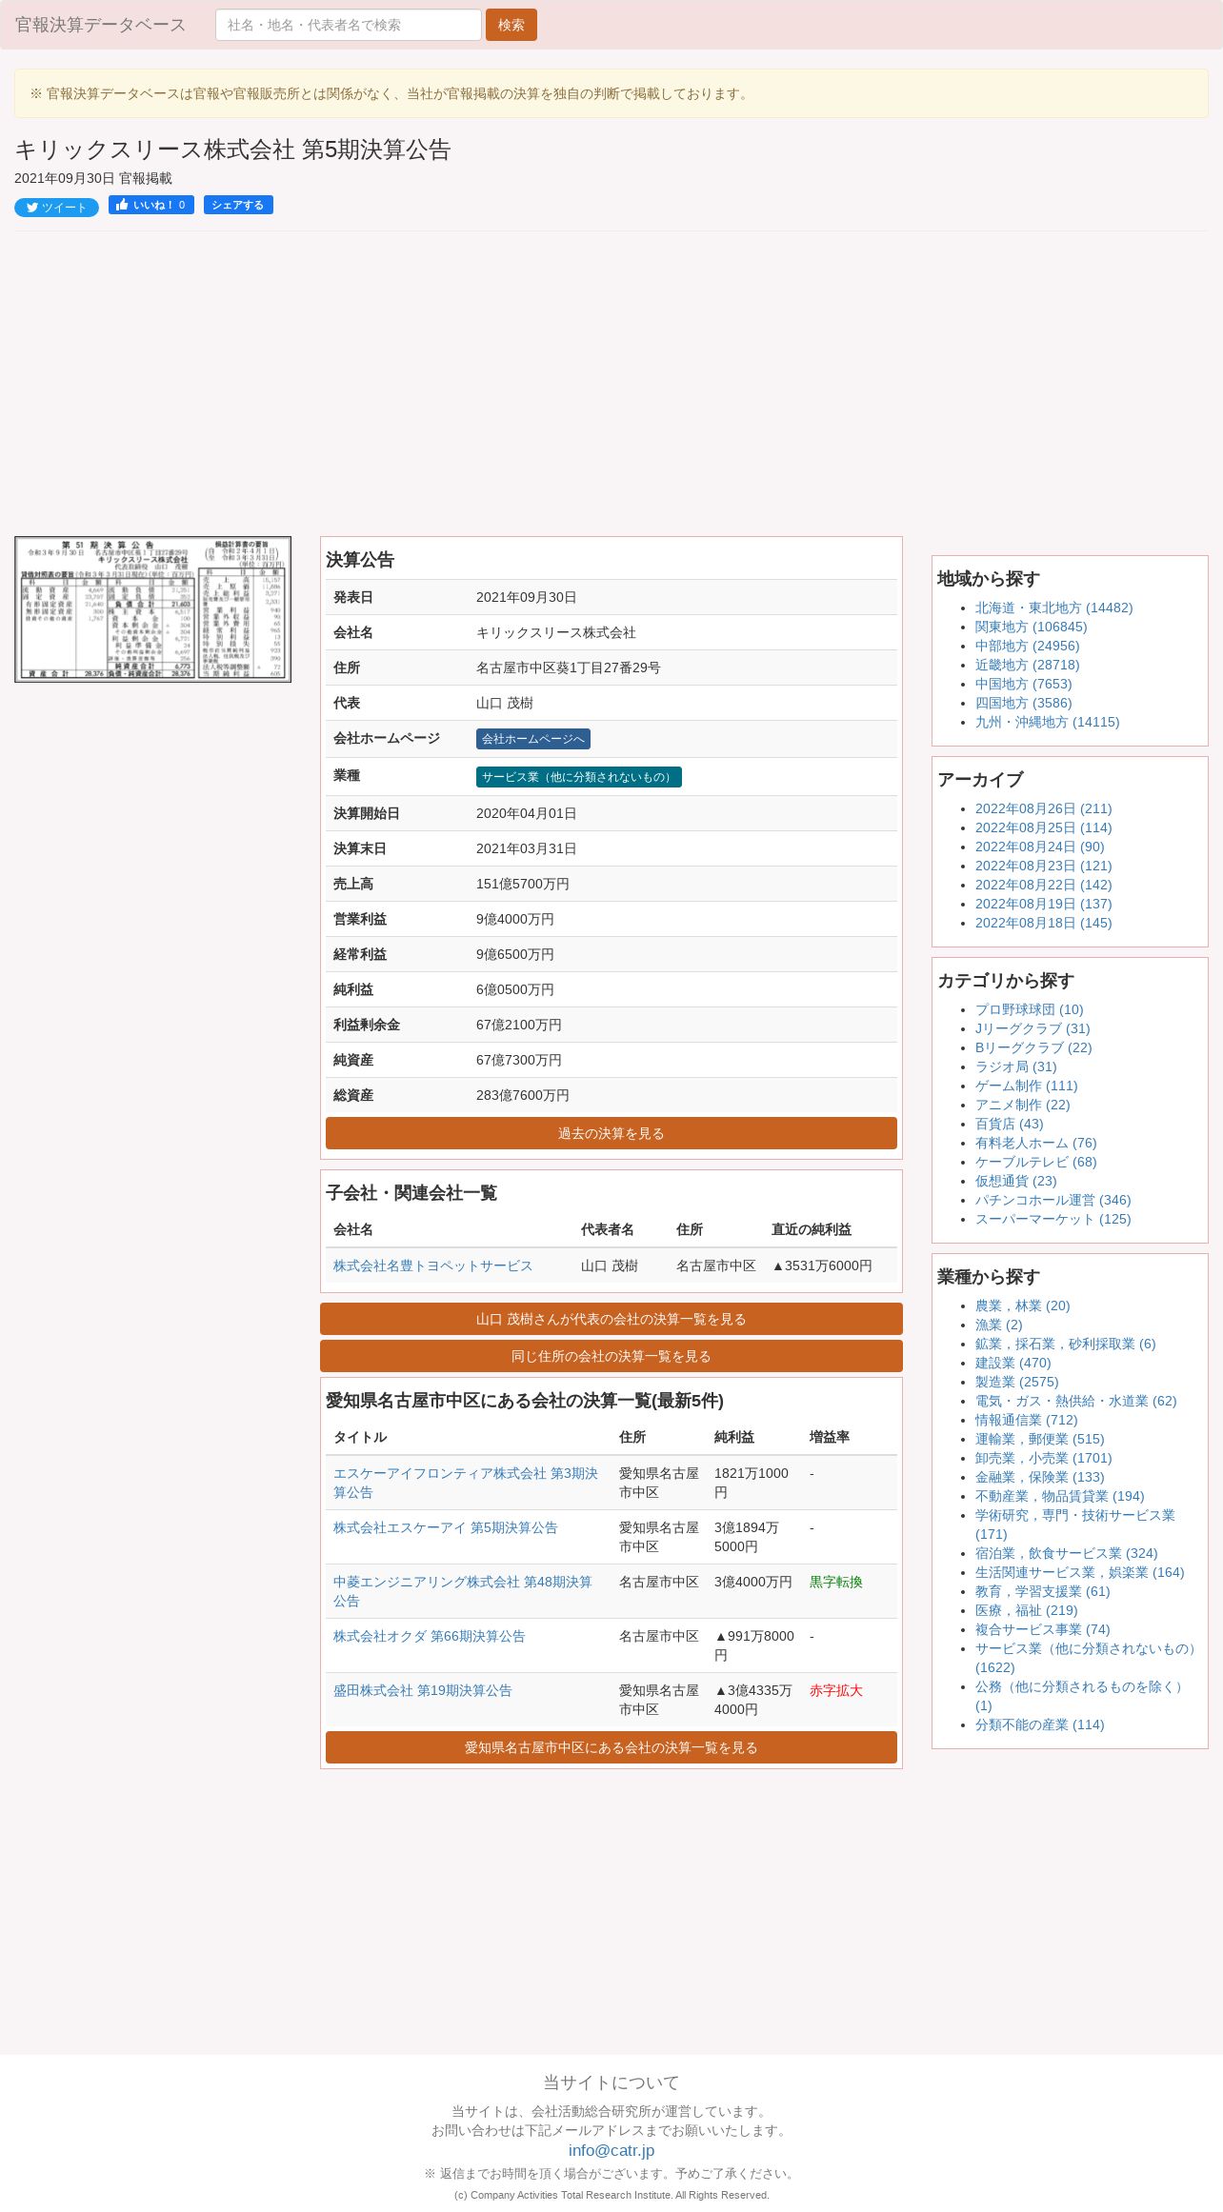Open エスケーアイフロンティア株式会社 第3期決算公告
This screenshot has height=2212, width=1223.
[466, 1483]
